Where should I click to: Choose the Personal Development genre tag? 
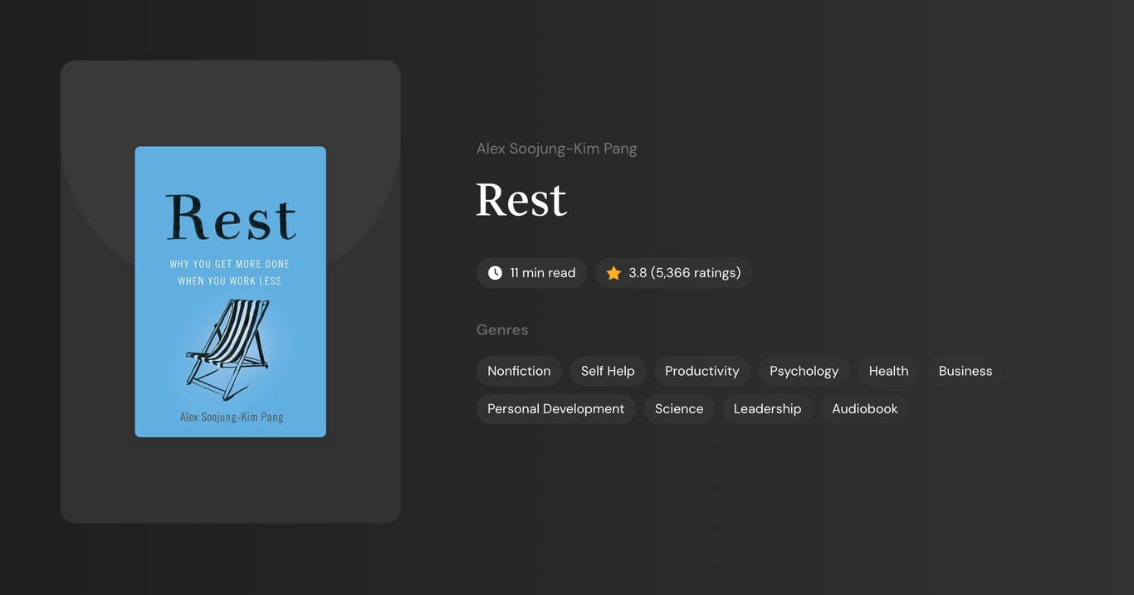[556, 409]
